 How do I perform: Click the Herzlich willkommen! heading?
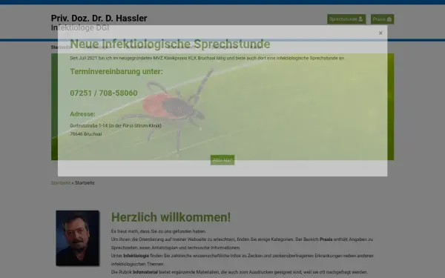171,217
